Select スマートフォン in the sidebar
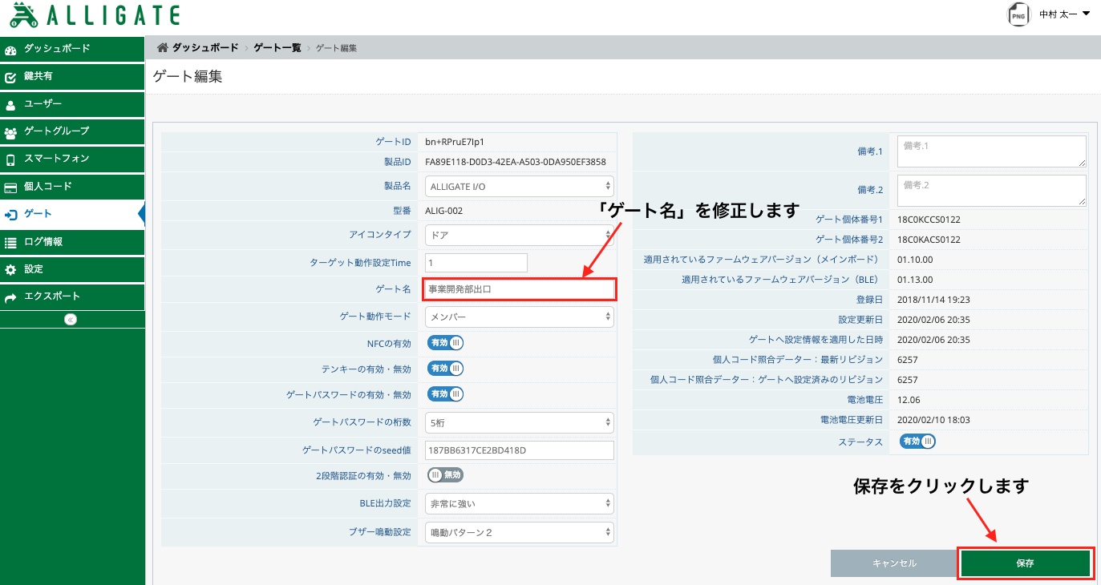Image resolution: width=1101 pixels, height=585 pixels. (72, 159)
